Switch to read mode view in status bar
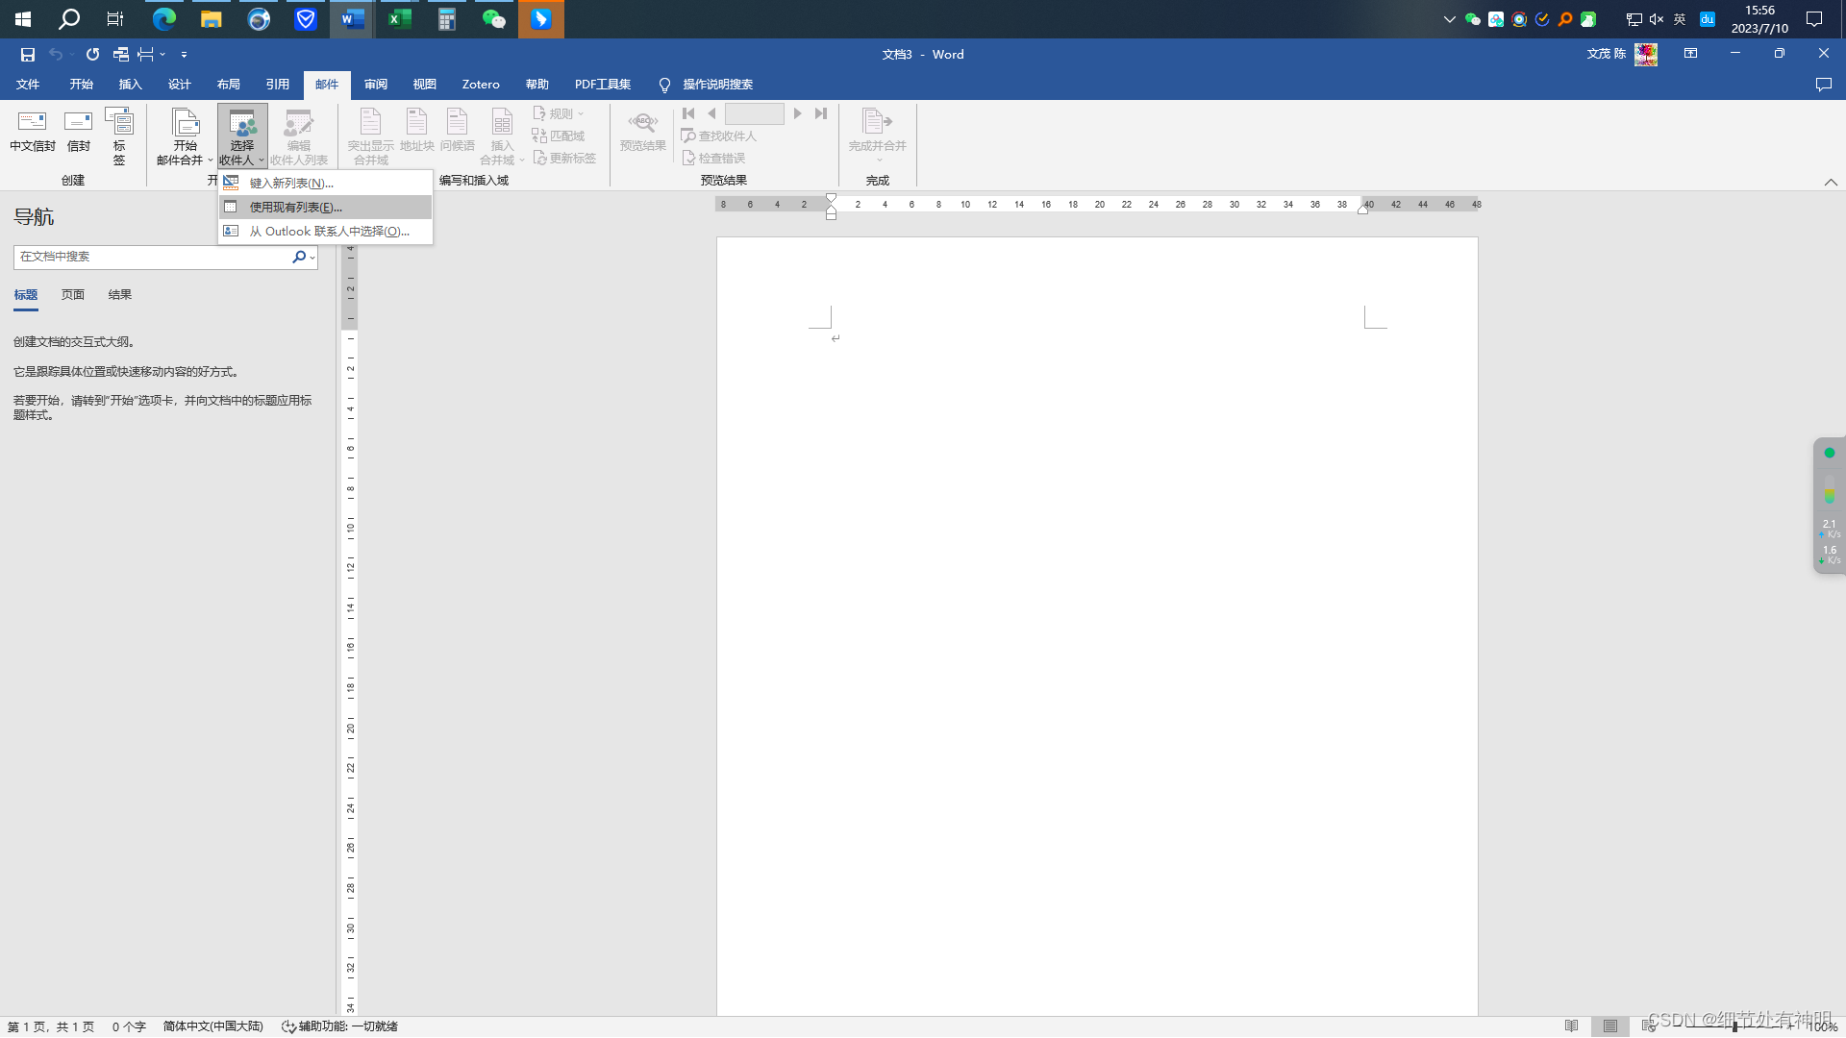1846x1038 pixels. tap(1571, 1026)
